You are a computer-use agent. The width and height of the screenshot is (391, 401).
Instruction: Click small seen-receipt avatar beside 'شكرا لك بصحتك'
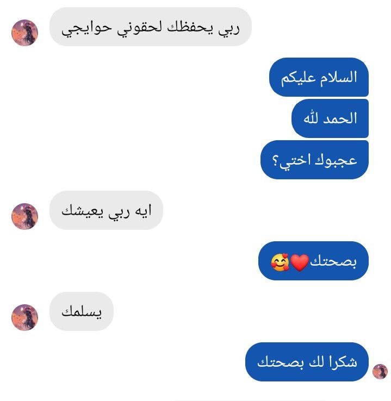pyautogui.click(x=380, y=372)
